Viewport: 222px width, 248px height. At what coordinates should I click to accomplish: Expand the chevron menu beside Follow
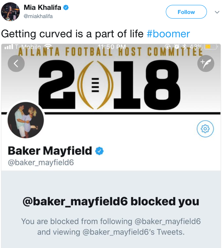[217, 12]
